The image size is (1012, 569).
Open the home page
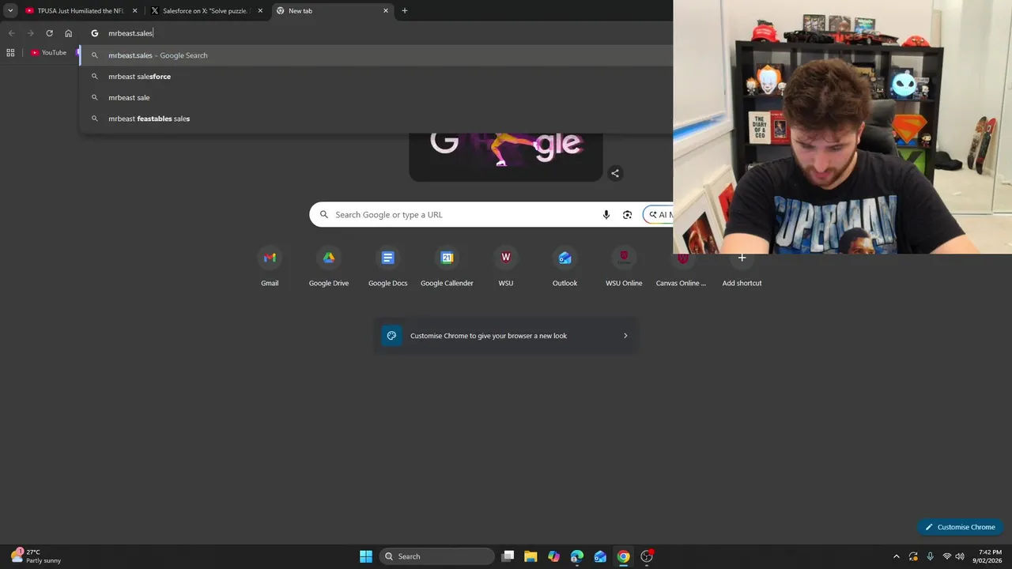69,33
